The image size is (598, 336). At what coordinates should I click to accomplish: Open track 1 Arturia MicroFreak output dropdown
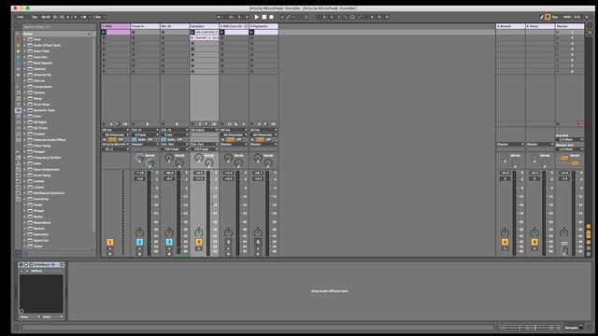(116, 145)
